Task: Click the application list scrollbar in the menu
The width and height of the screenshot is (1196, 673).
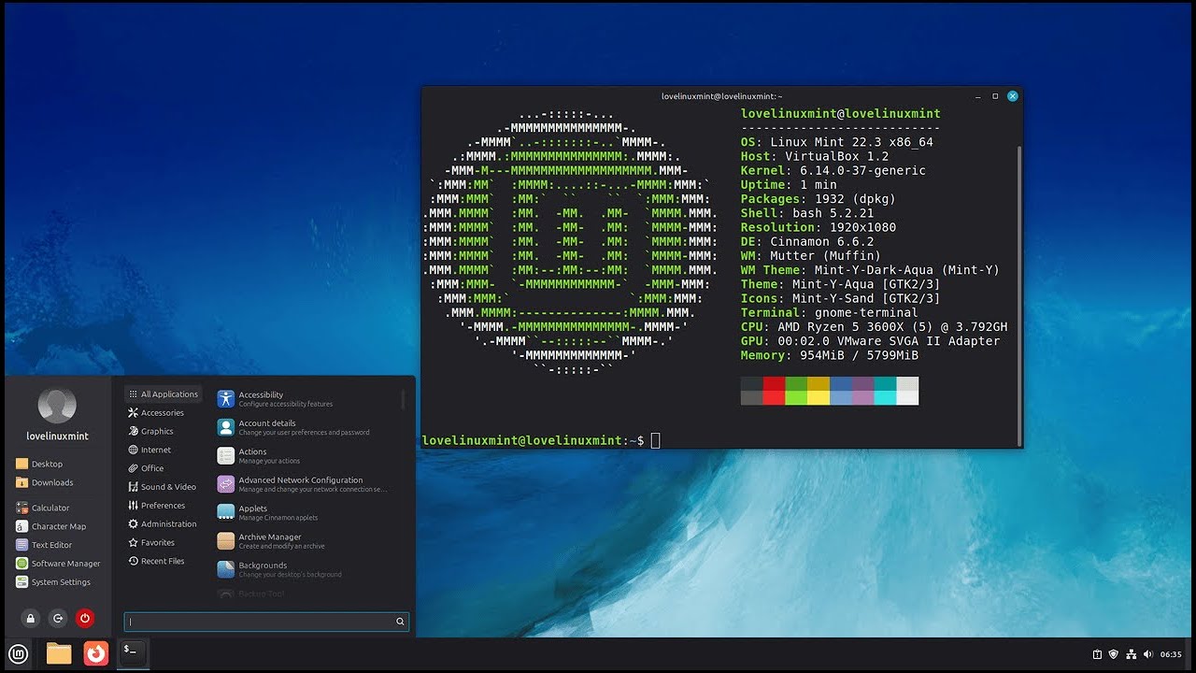Action: pos(404,399)
